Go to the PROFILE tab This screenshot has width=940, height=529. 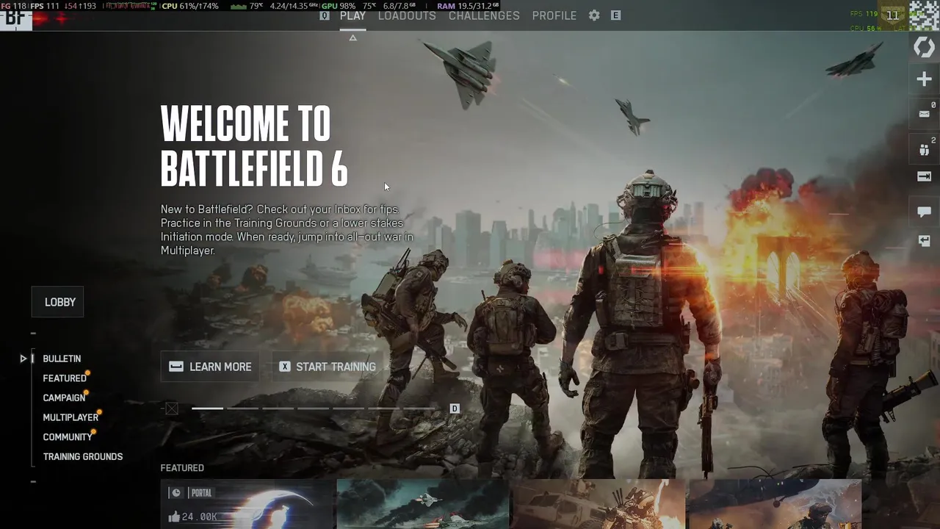click(554, 15)
